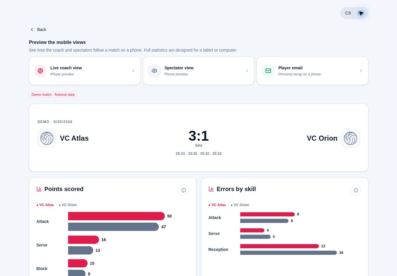Open Player email via its chevron arrow
The height and width of the screenshot is (276, 397).
click(x=361, y=71)
